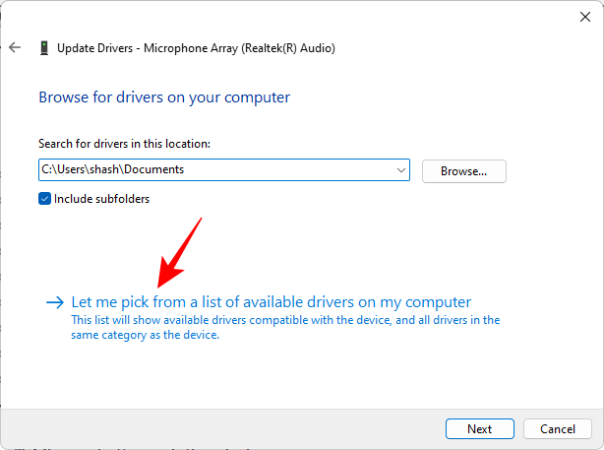Close the Update Drivers dialog
The height and width of the screenshot is (450, 604).
(585, 17)
